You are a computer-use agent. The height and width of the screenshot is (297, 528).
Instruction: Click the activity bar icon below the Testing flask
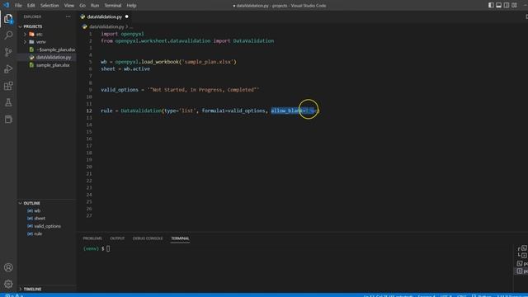pos(8,119)
